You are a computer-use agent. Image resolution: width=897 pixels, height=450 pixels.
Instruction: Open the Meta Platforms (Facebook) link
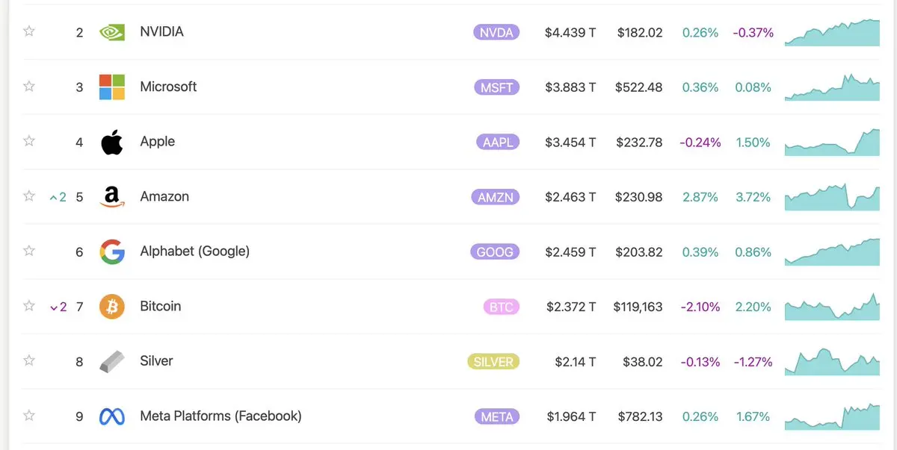coord(221,416)
